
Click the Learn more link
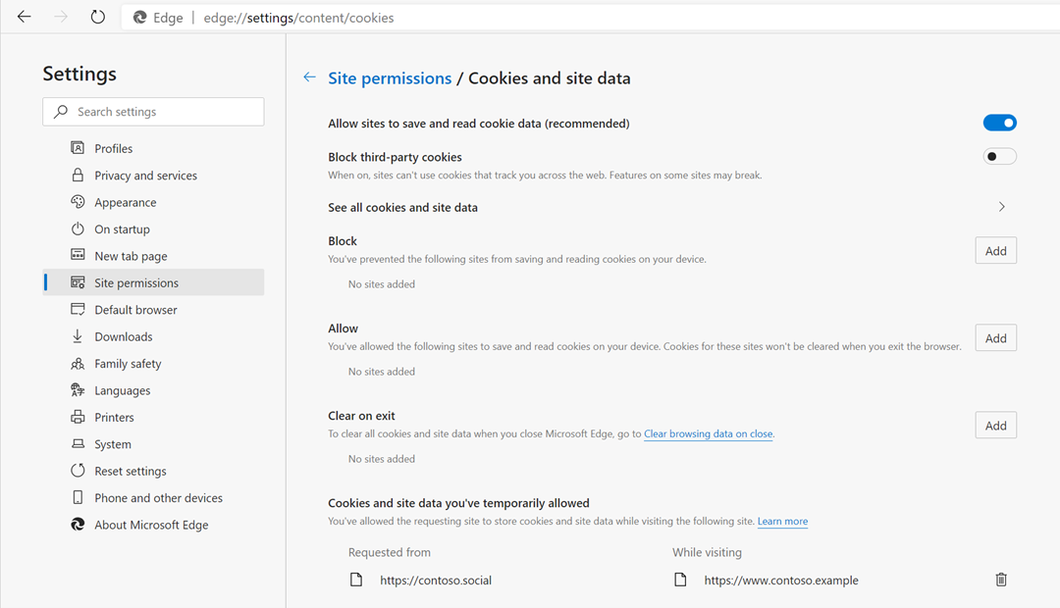[782, 522]
